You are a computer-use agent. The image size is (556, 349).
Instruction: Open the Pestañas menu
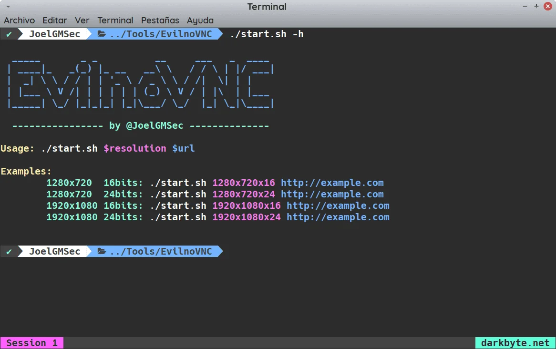click(160, 20)
